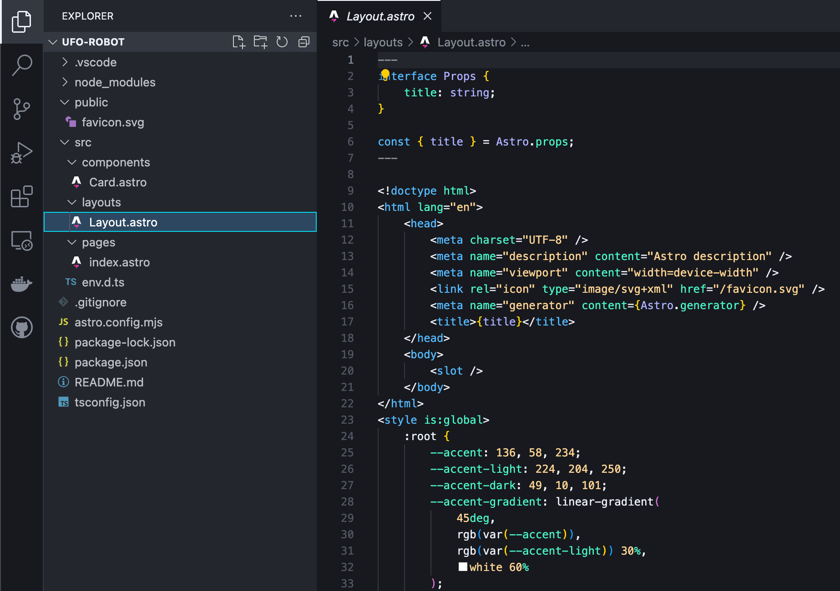The width and height of the screenshot is (840, 591).
Task: Collapse the components folder
Action: tap(116, 162)
